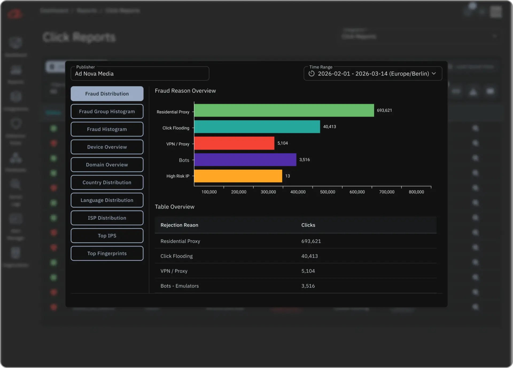Open Device Overview section

click(107, 147)
